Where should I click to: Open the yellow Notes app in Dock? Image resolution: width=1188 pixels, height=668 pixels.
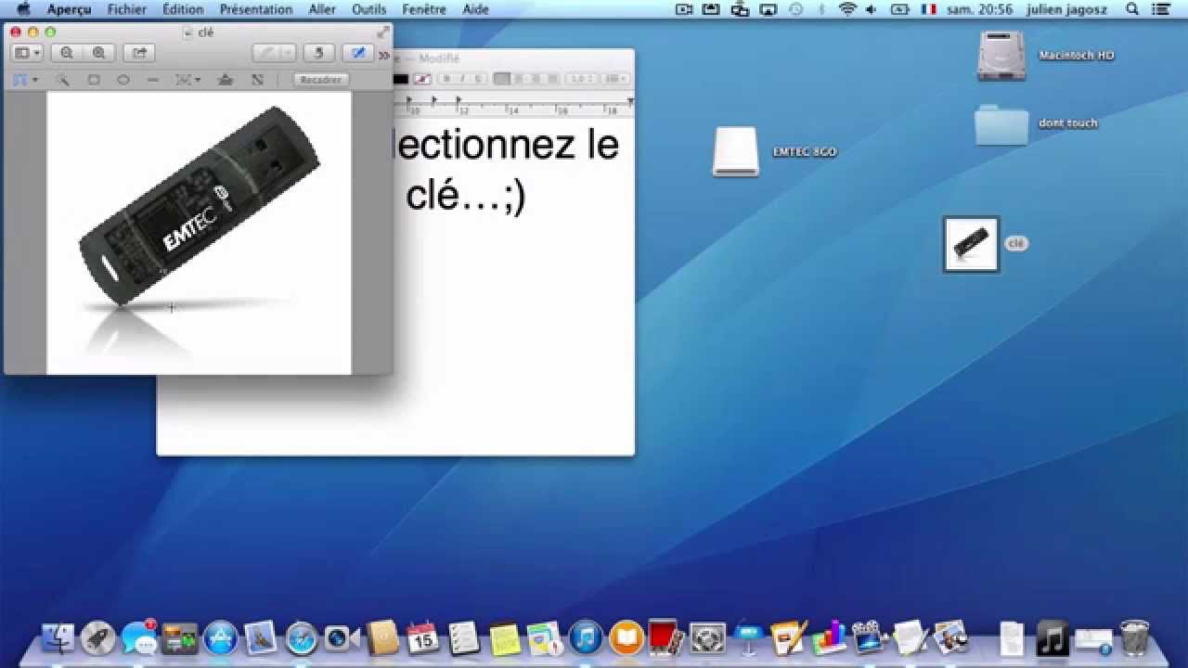click(x=505, y=637)
